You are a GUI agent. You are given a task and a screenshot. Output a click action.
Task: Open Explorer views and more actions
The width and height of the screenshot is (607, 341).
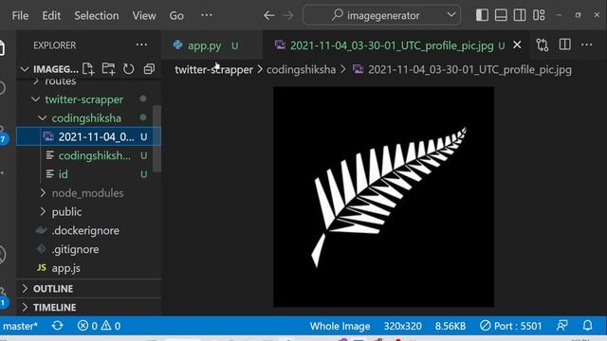(141, 45)
